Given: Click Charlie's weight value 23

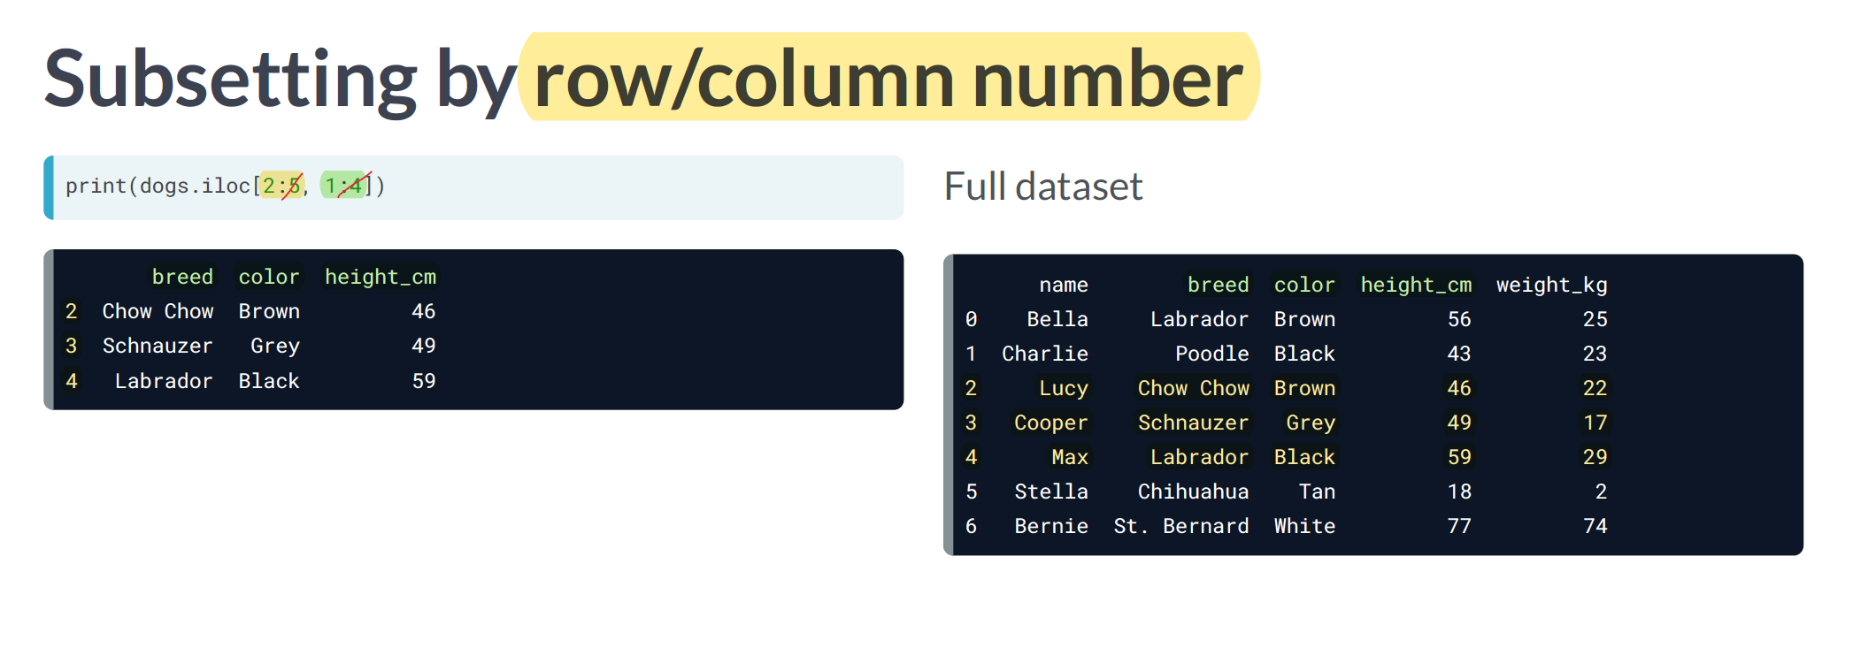Looking at the screenshot, I should pos(1595,354).
